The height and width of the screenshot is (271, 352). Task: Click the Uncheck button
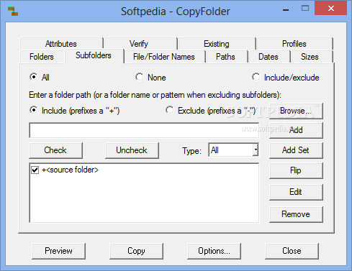tap(132, 150)
